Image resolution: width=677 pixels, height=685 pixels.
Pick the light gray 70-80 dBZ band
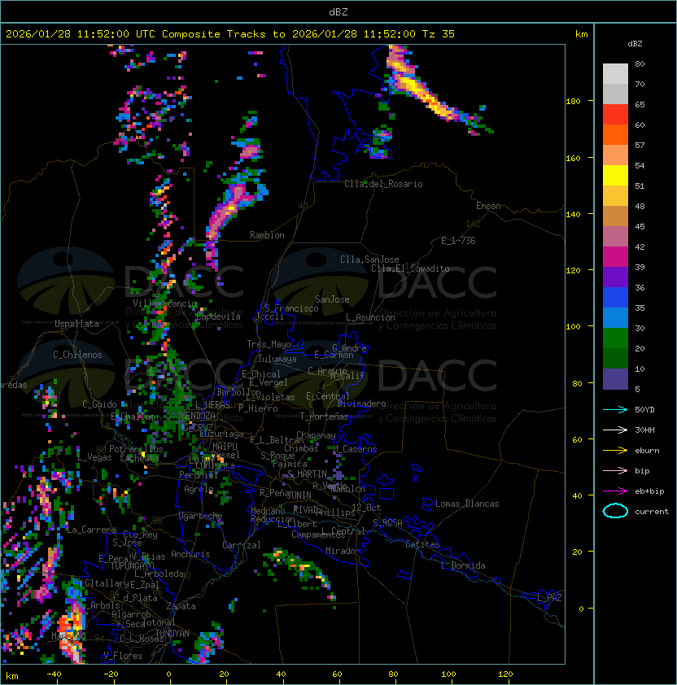click(x=615, y=74)
